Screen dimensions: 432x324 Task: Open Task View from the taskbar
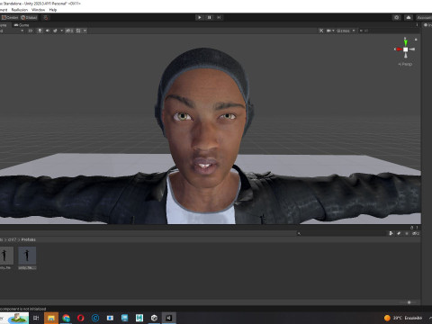click(x=36, y=318)
